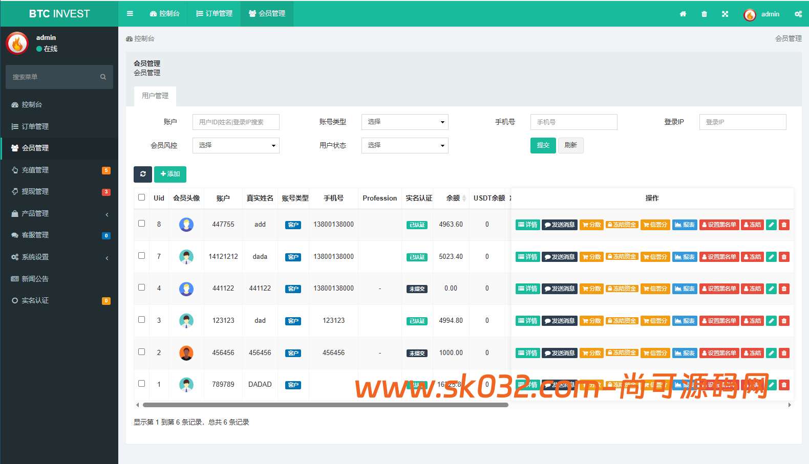Click the search magnifier in sidebar
Viewport: 809px width, 464px height.
[103, 77]
